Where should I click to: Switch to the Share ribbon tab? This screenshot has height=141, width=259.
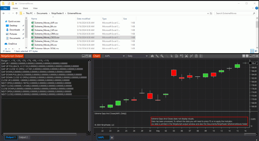[x=25, y=8]
